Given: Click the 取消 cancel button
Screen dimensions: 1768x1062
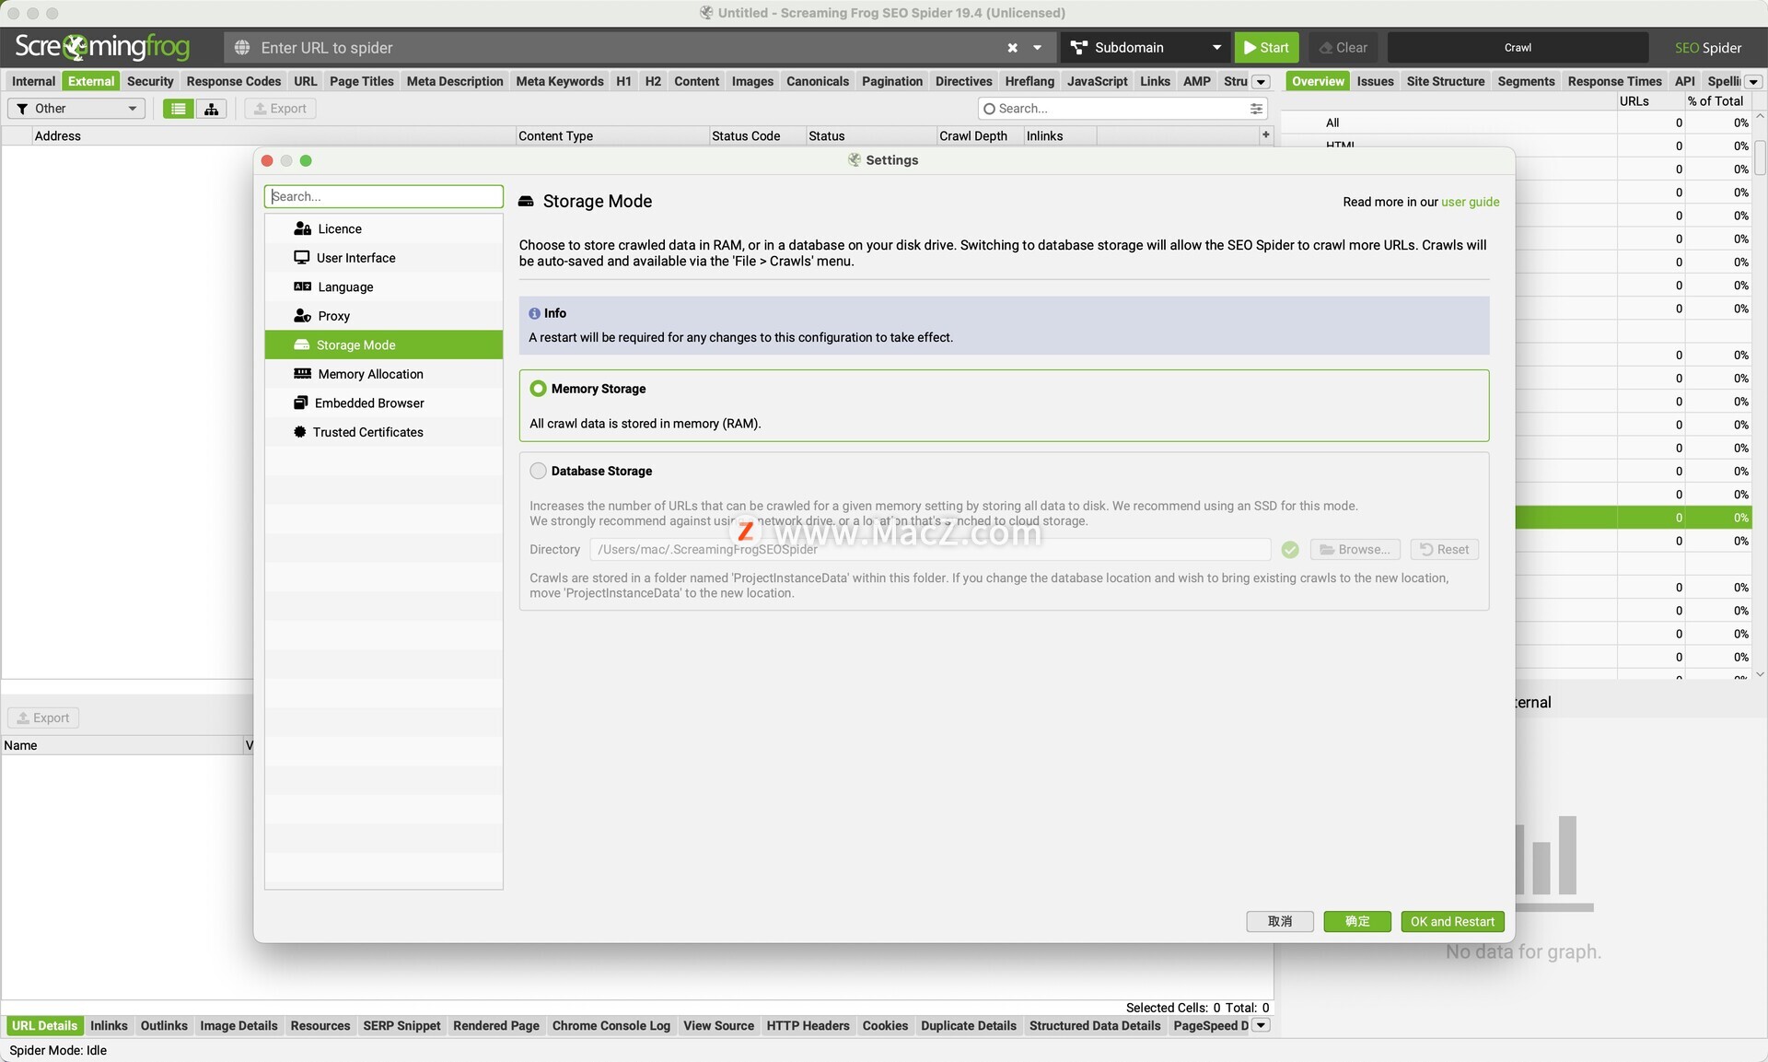Looking at the screenshot, I should click(x=1280, y=921).
